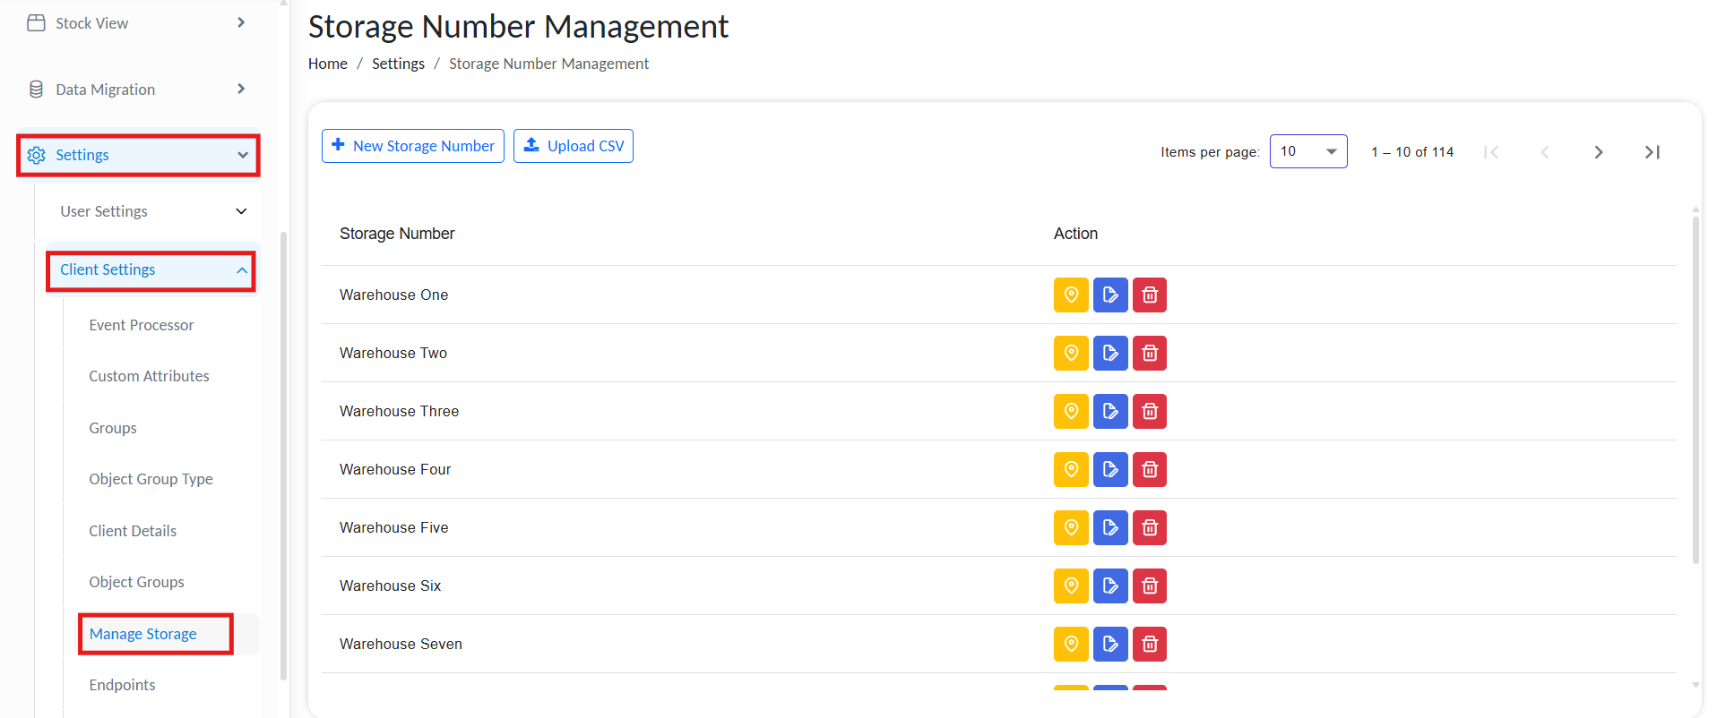
Task: Click the red trash icon for Warehouse Six
Action: click(1149, 586)
